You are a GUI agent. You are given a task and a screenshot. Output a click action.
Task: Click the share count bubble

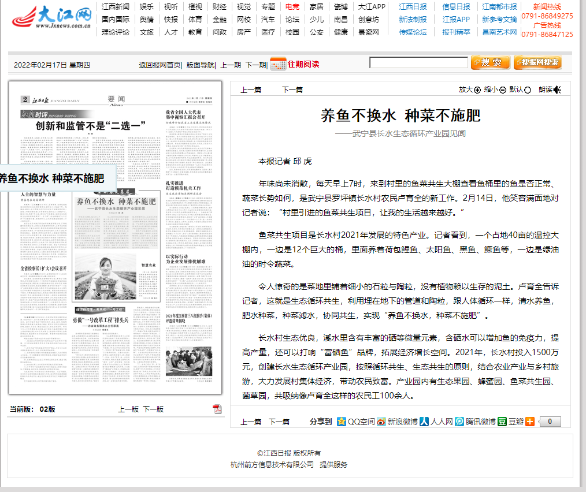point(550,422)
